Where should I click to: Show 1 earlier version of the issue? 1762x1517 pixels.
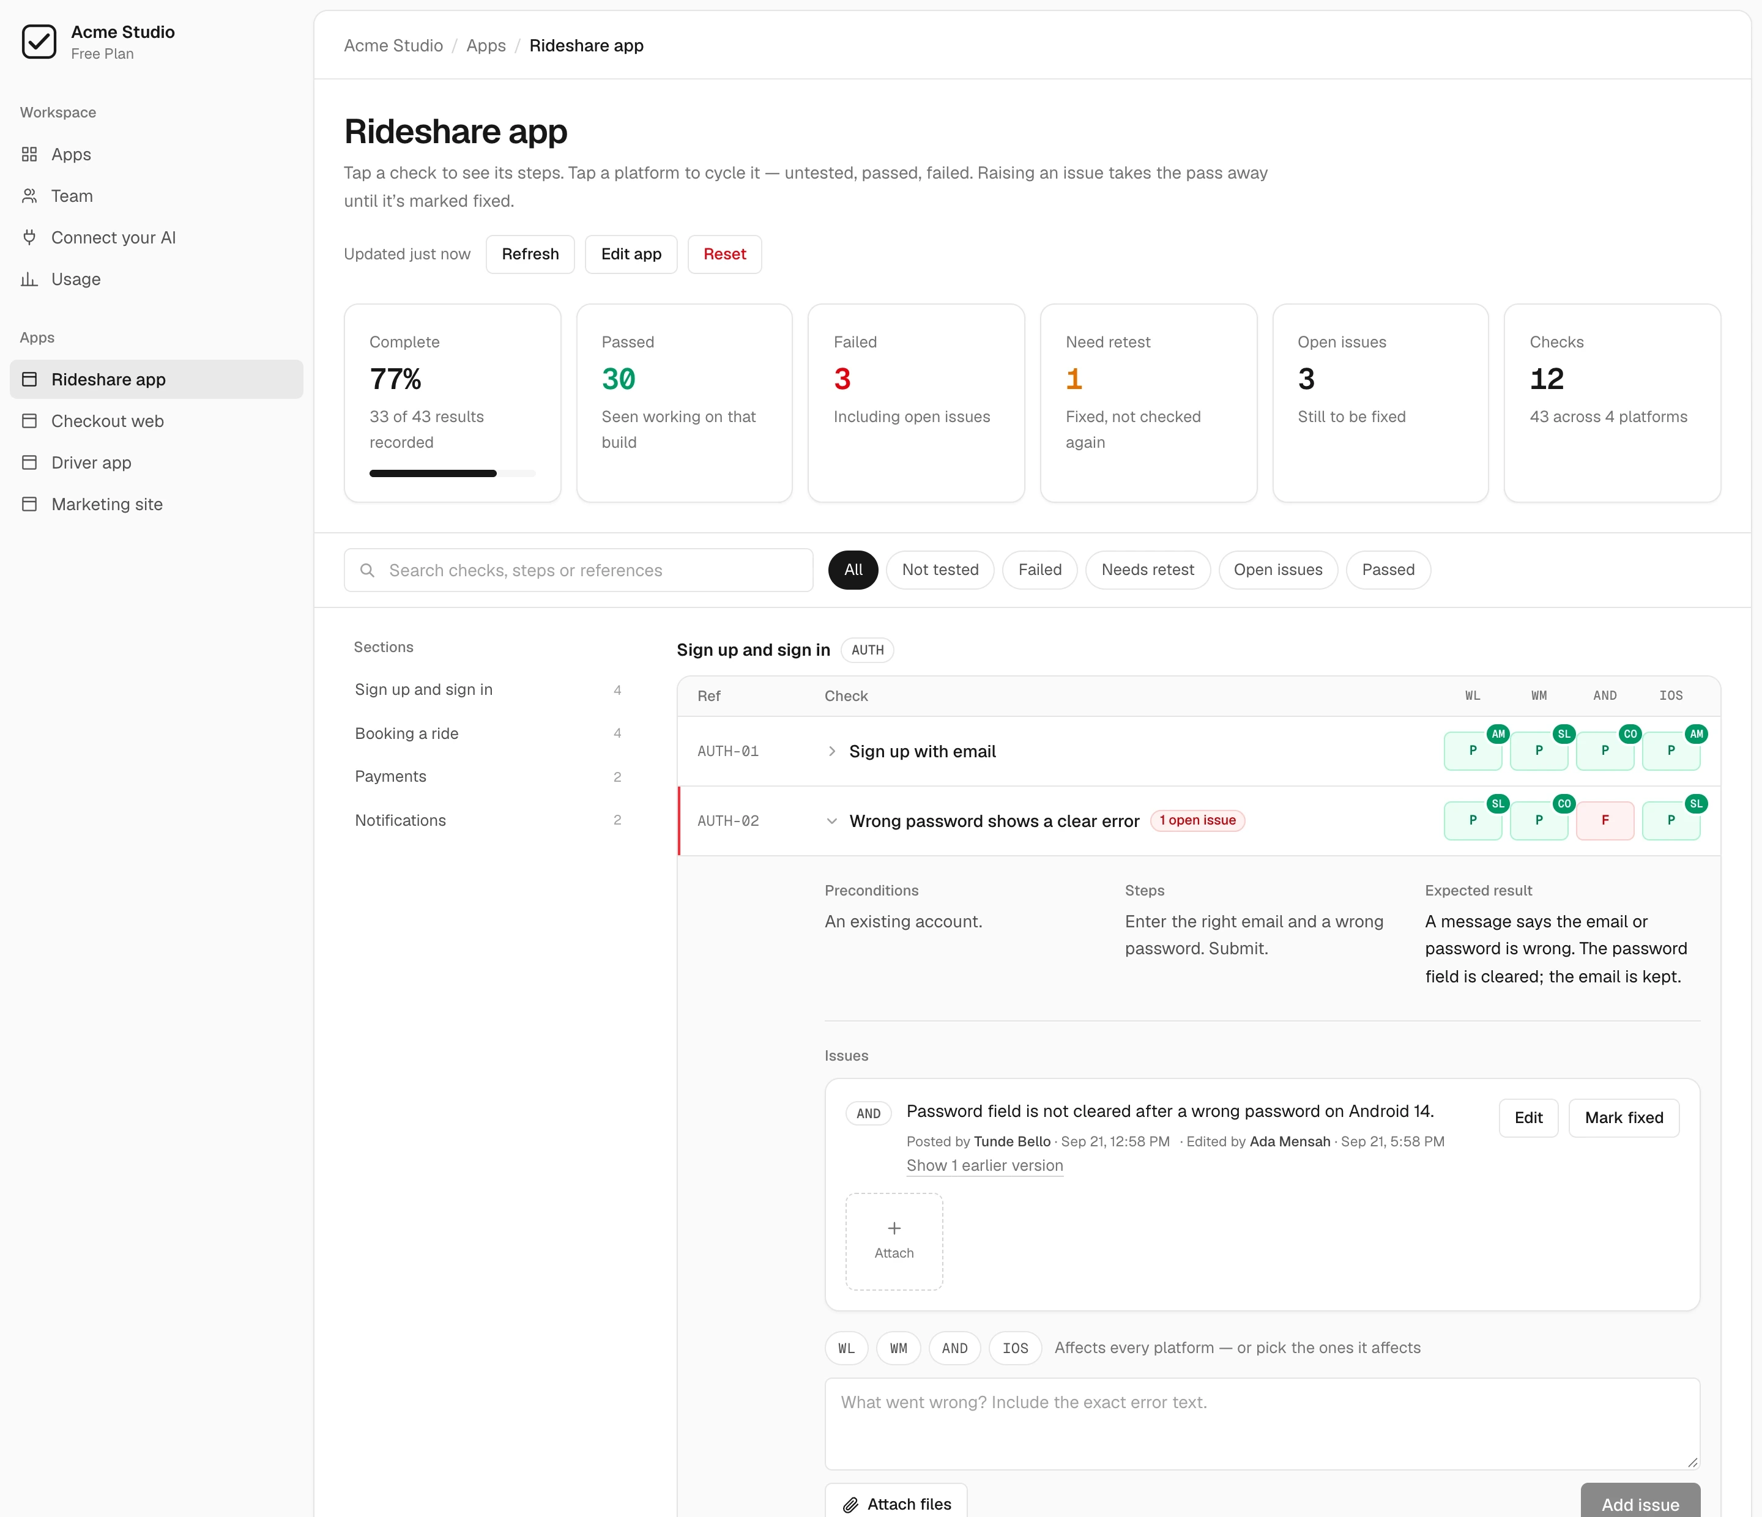click(x=984, y=1165)
